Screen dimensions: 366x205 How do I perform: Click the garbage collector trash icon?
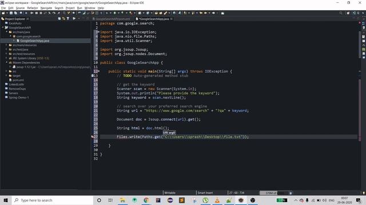click(x=291, y=193)
